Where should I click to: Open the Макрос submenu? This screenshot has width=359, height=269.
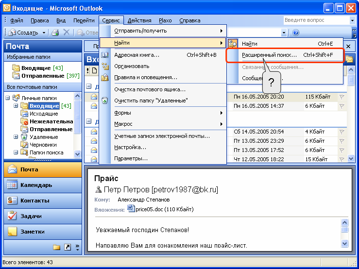point(163,124)
